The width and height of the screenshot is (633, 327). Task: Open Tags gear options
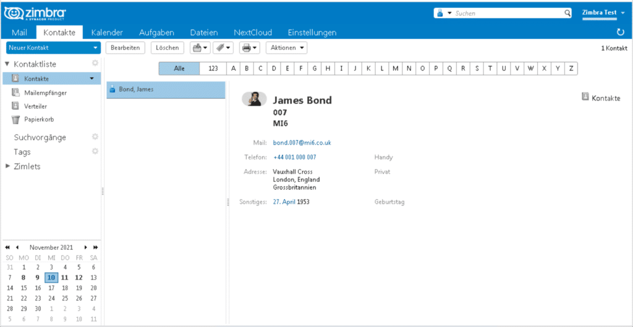[95, 151]
